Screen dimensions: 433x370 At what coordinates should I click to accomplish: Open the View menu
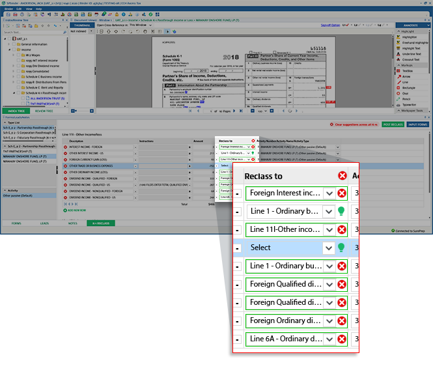click(x=27, y=8)
